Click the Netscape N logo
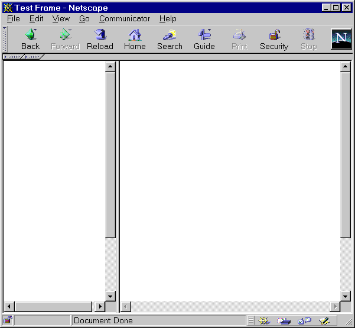The height and width of the screenshot is (328, 355). click(x=341, y=39)
